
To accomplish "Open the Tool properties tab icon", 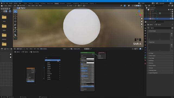I will click(x=145, y=25).
